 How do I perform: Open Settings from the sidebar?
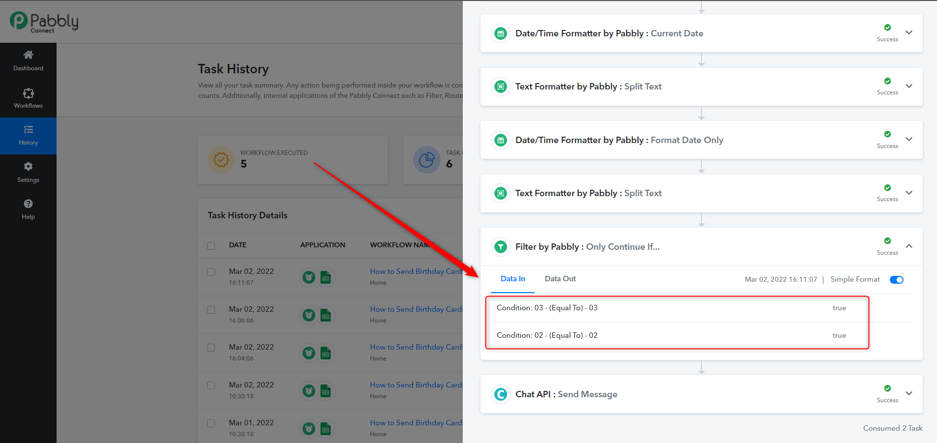[28, 173]
